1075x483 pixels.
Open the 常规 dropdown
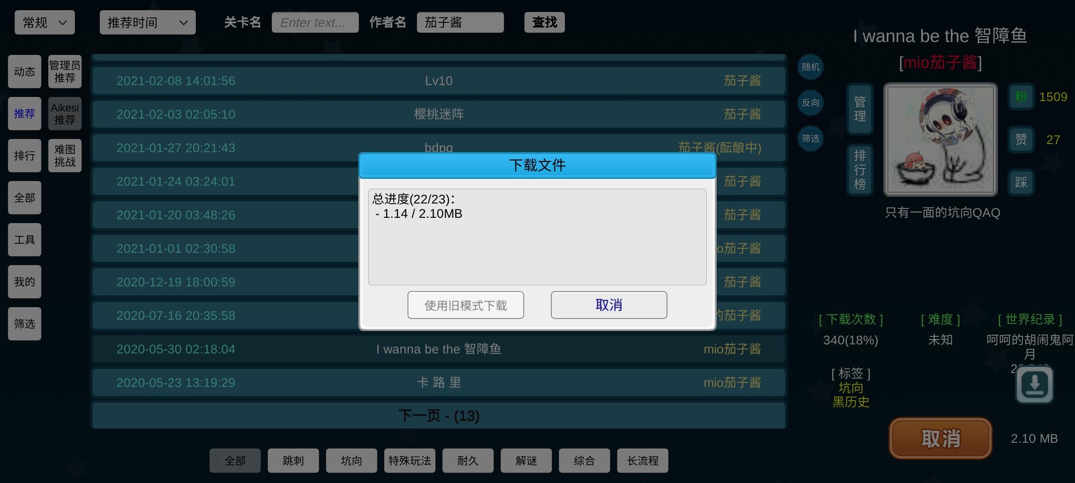click(45, 22)
